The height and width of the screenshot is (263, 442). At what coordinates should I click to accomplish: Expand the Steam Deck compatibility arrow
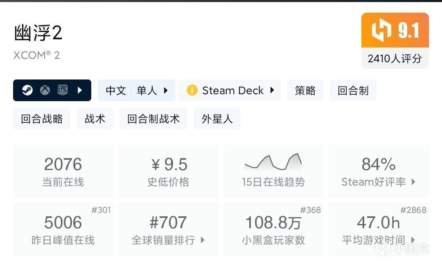click(272, 91)
